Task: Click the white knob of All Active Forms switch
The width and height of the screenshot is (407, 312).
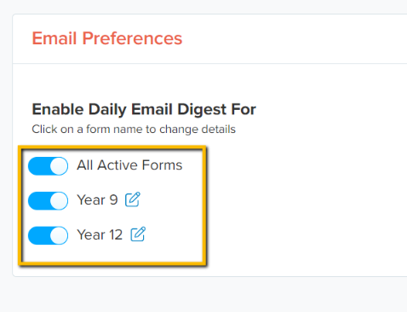Action: 59,166
